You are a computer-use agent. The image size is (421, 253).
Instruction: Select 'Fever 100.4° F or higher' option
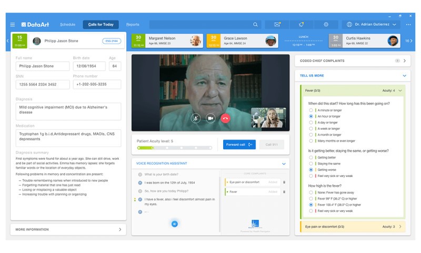tap(311, 205)
